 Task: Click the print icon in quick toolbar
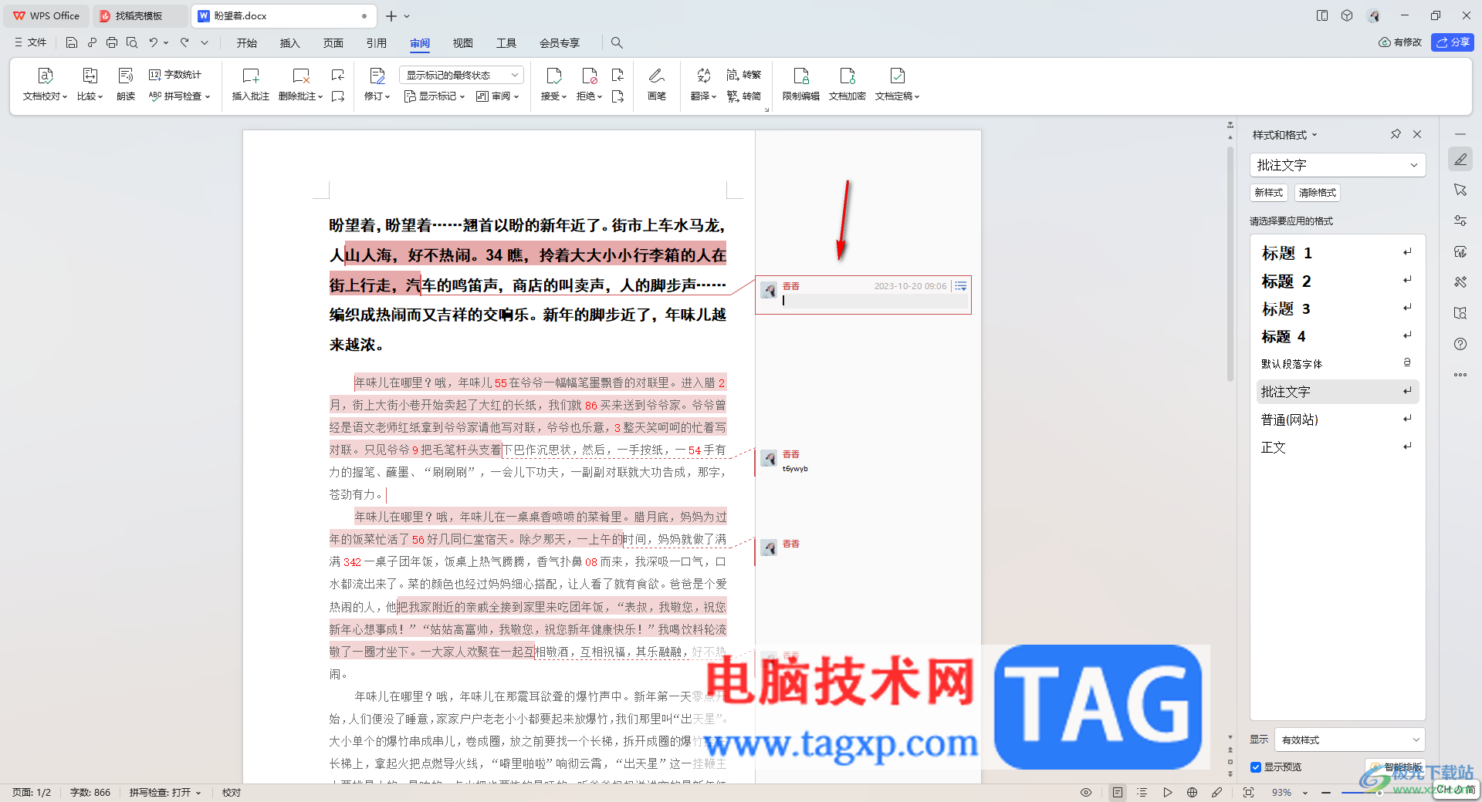[x=112, y=42]
